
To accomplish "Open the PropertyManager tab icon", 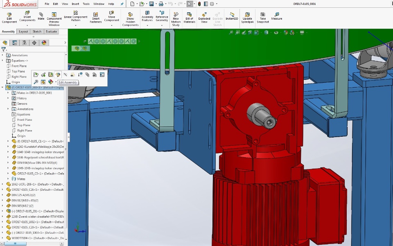I will 15,43.
